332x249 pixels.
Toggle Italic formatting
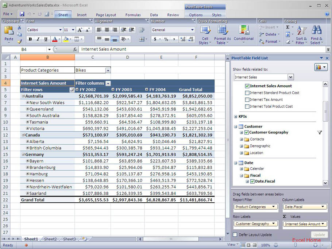coord(38,39)
